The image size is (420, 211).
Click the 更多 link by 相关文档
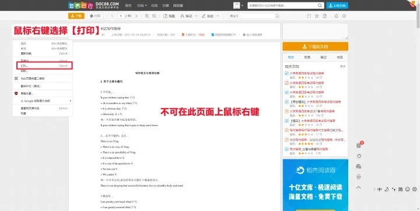[343, 66]
